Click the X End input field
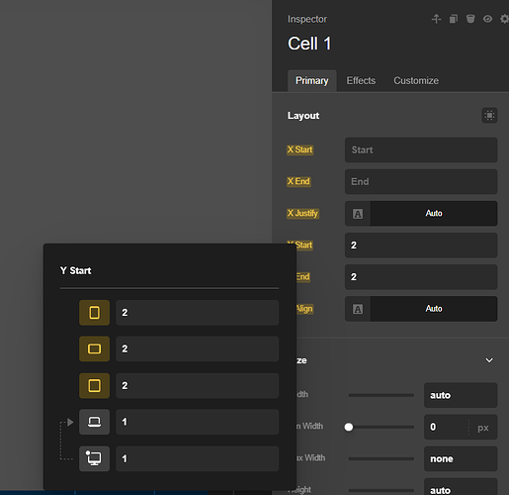509x495 pixels. (x=421, y=182)
